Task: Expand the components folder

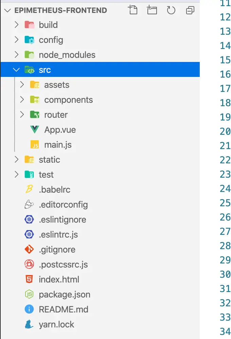Action: 21,100
